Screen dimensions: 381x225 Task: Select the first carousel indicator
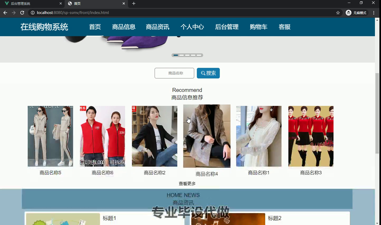coord(176,55)
